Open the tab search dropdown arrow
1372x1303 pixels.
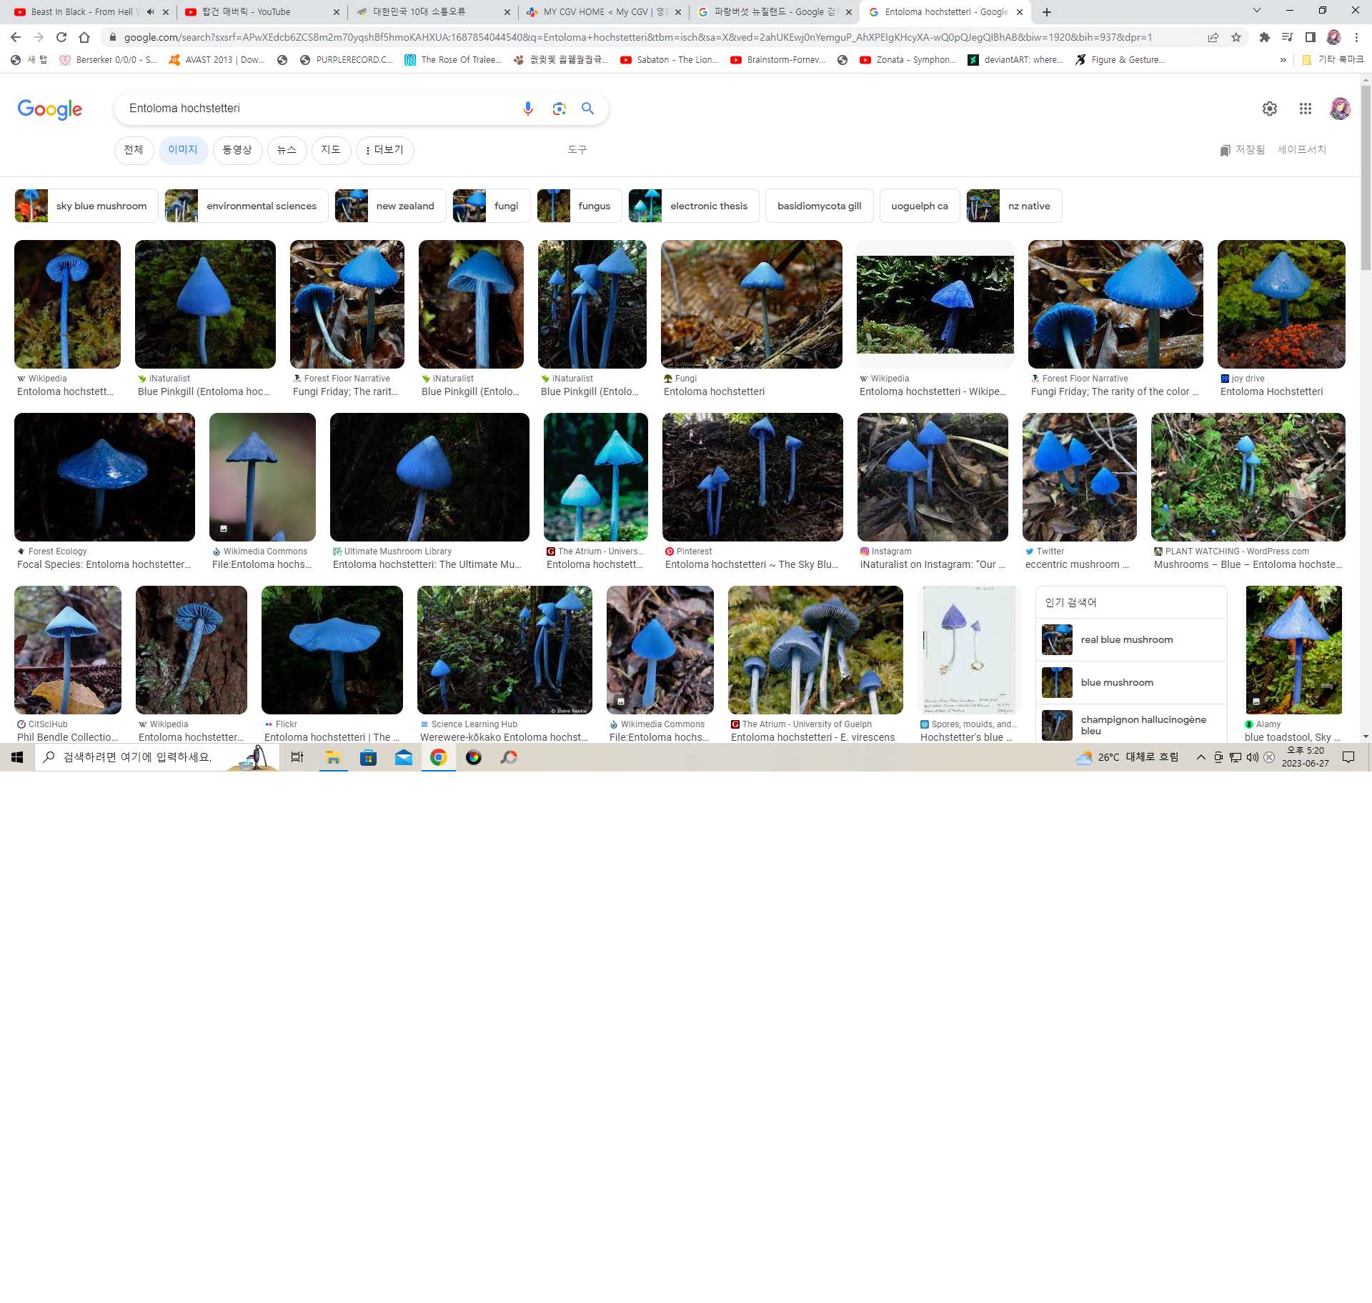[1256, 11]
